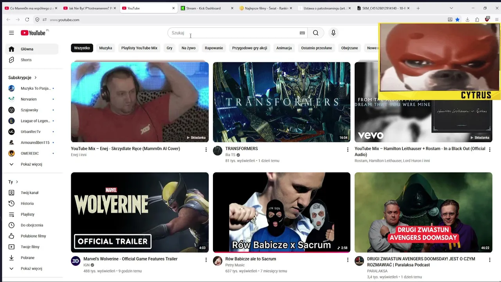The image size is (501, 282).
Task: Open the on-screen keyboard in search box
Action: [x=302, y=33]
